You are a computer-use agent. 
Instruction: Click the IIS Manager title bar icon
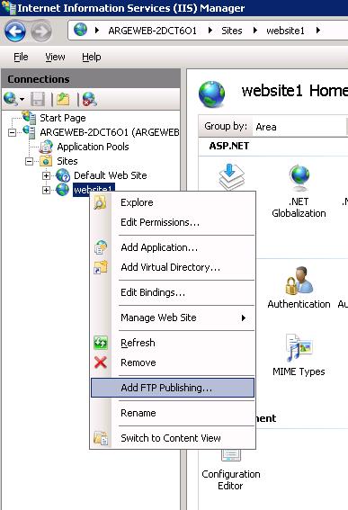tap(8, 7)
